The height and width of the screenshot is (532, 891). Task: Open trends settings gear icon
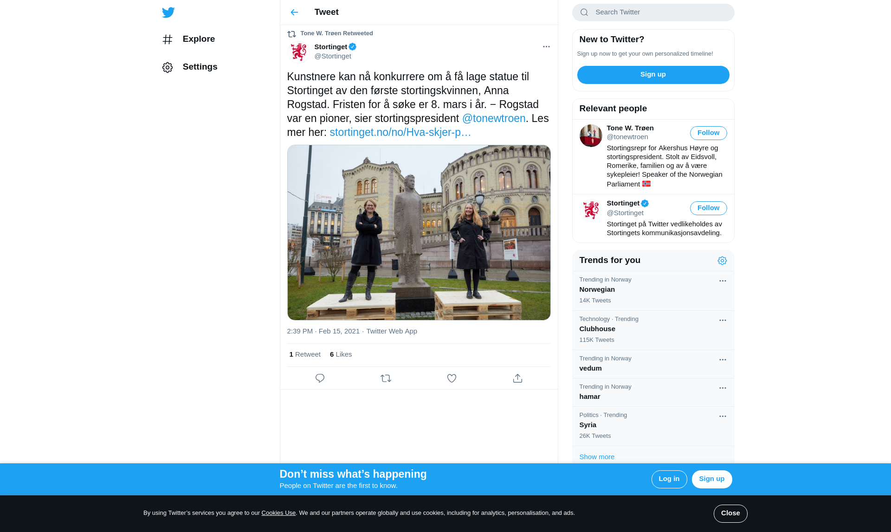722,261
